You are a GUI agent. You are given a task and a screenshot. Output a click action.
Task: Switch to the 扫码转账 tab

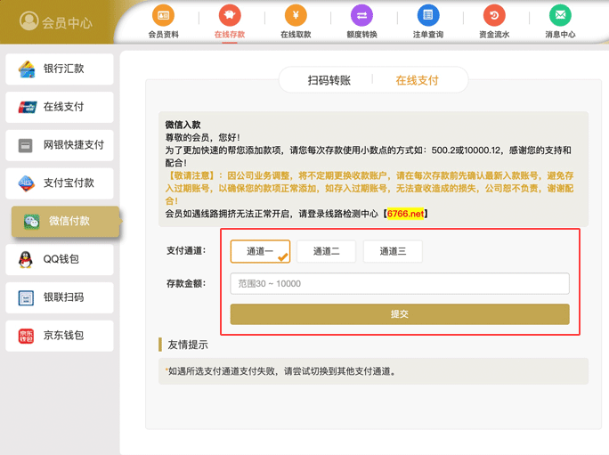coord(329,80)
